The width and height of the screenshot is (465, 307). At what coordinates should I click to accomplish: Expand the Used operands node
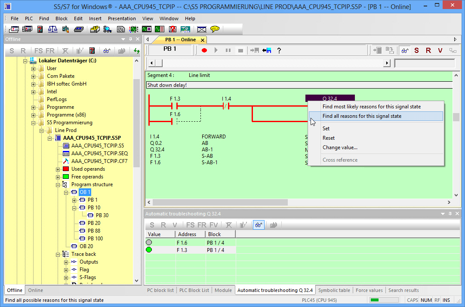pyautogui.click(x=58, y=169)
